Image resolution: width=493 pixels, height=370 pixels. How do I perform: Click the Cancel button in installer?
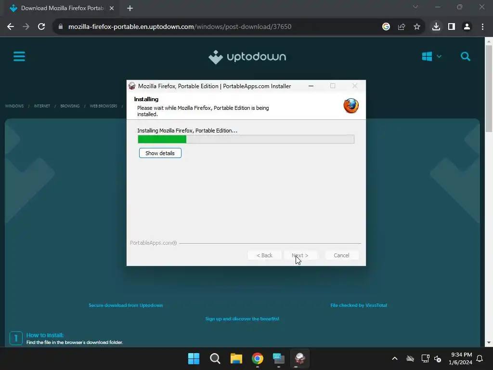[x=341, y=255]
